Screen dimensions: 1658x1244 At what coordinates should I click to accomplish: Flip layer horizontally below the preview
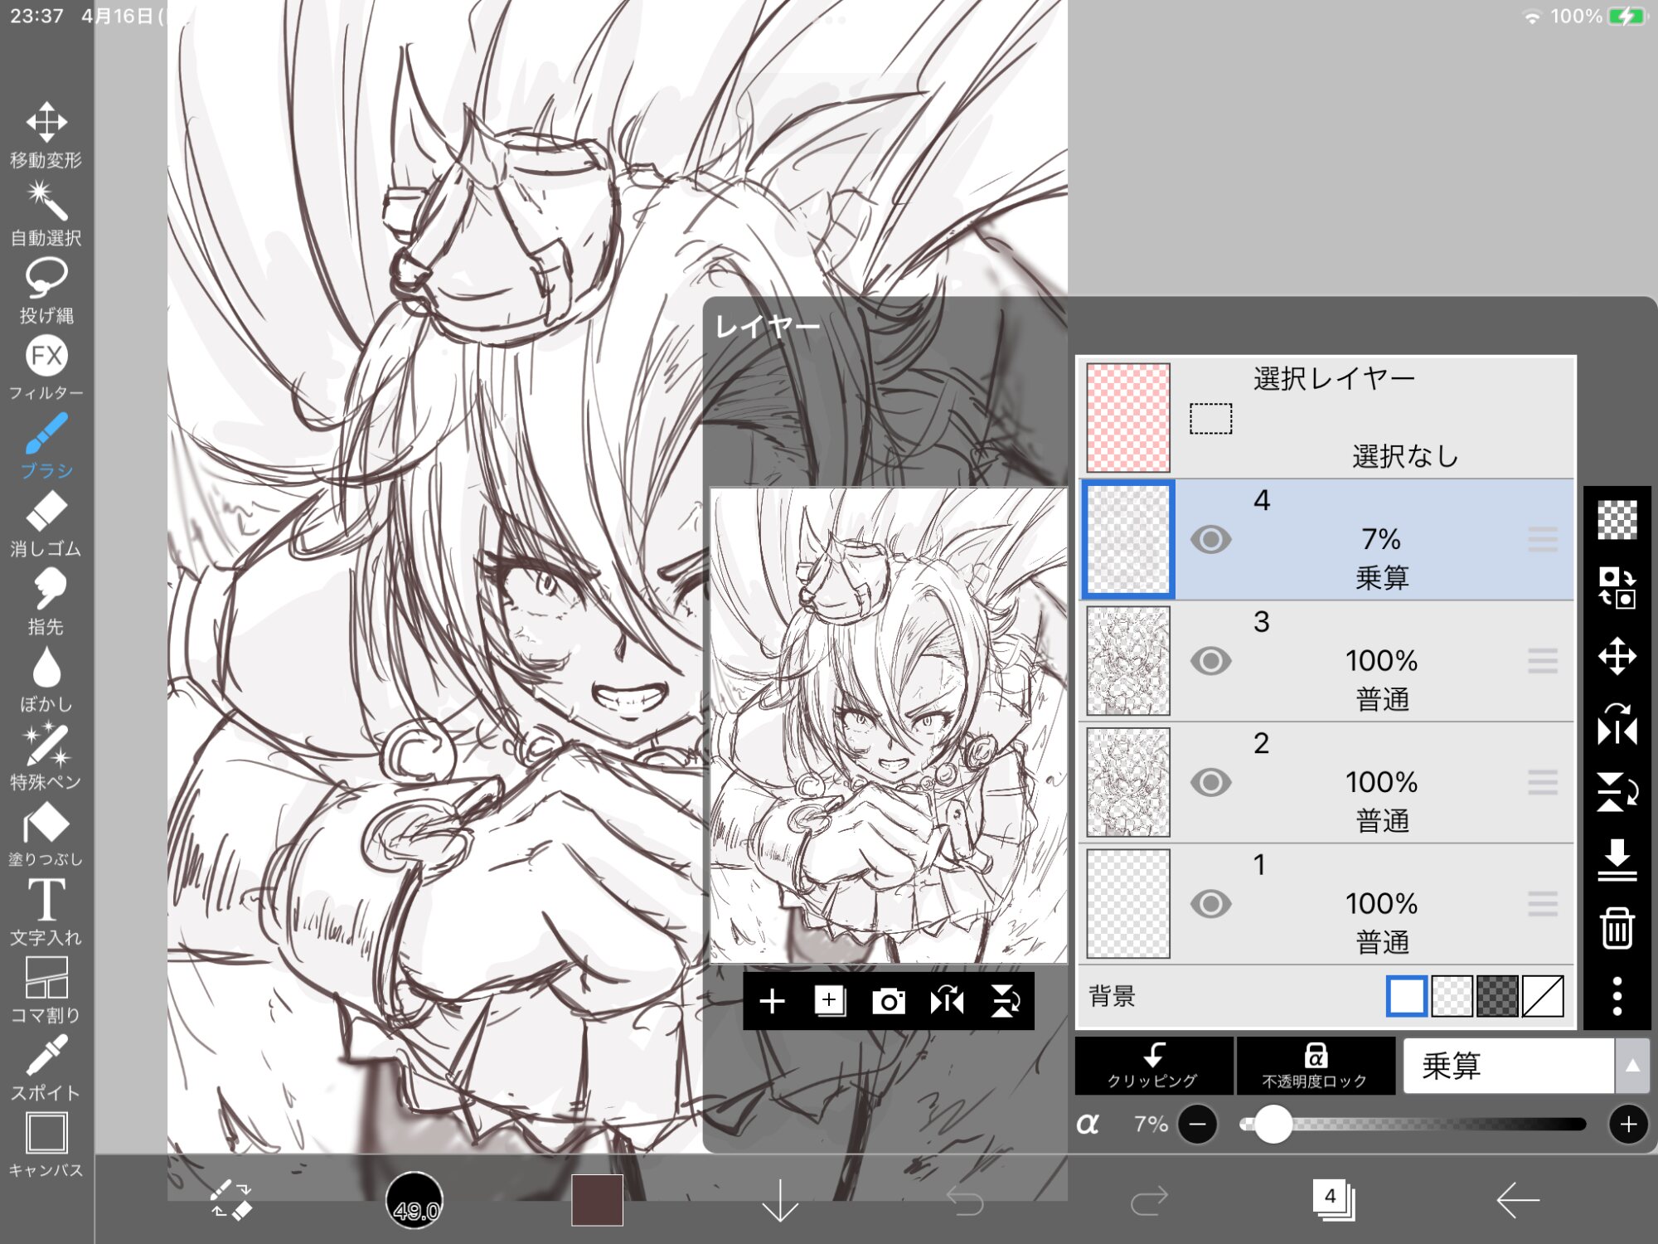[947, 1001]
